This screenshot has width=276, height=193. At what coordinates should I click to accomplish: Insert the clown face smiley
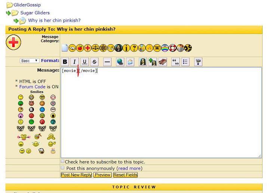53,103
